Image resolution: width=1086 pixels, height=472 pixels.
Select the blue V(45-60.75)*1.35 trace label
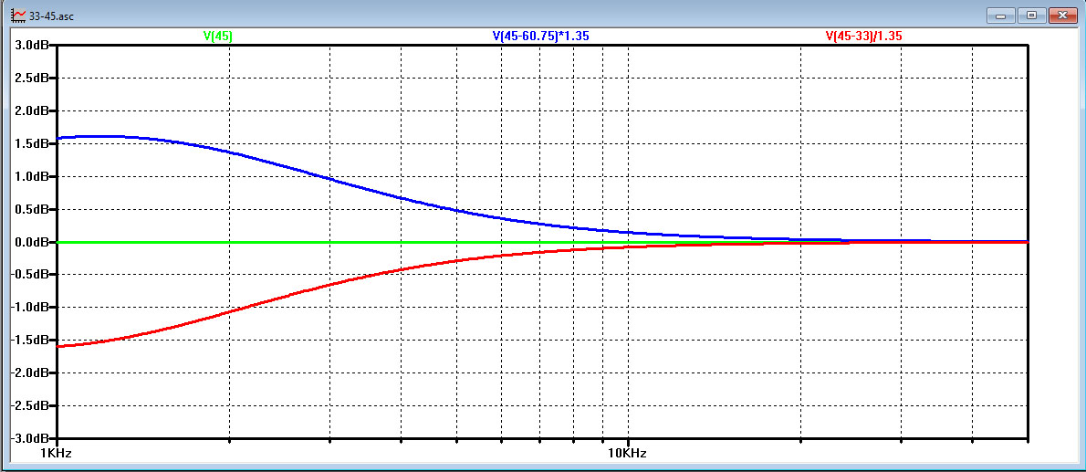[541, 36]
